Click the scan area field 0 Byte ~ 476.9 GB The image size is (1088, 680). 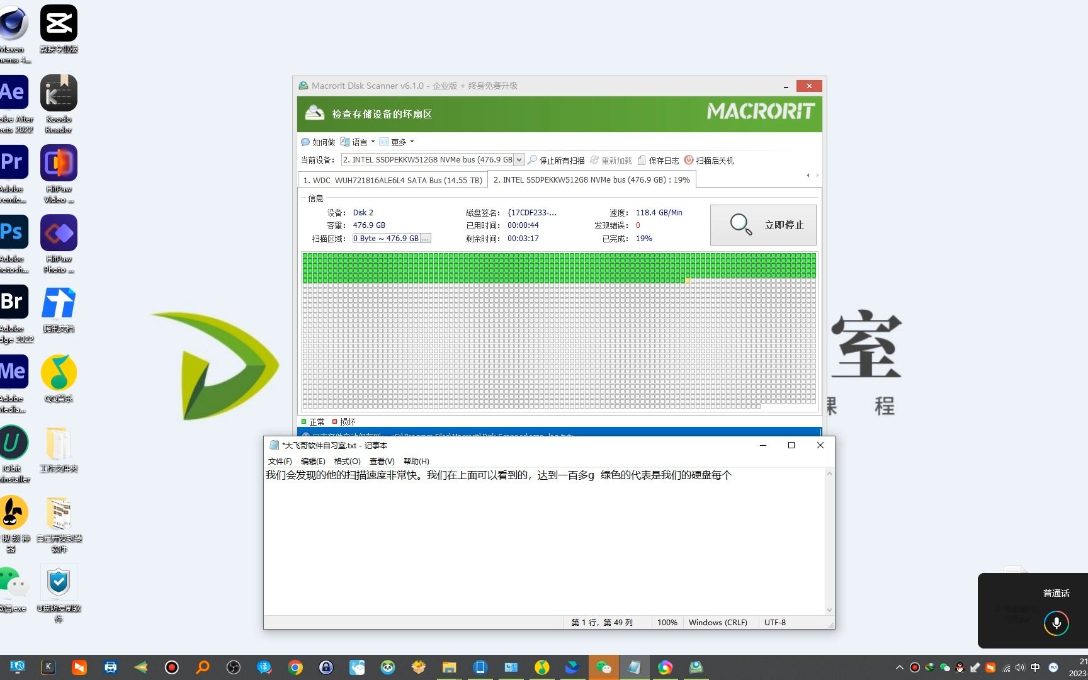coord(386,239)
